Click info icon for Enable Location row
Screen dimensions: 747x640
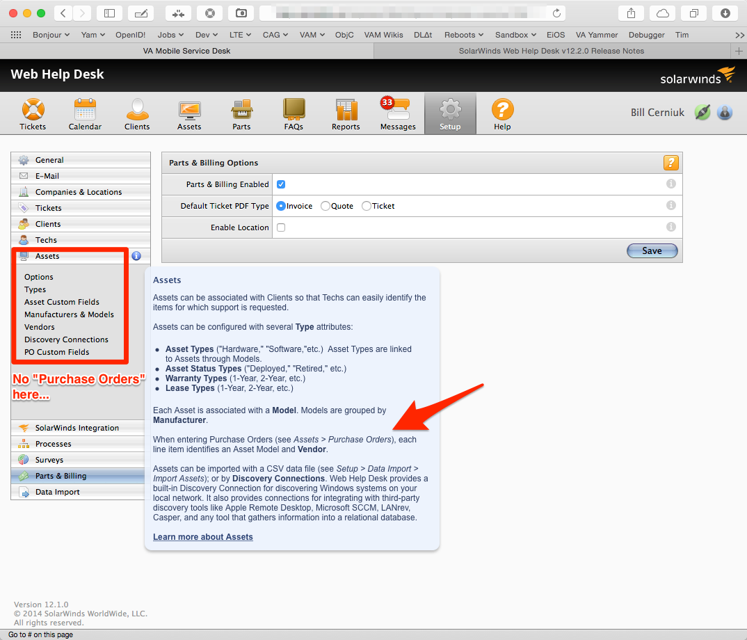pos(670,227)
